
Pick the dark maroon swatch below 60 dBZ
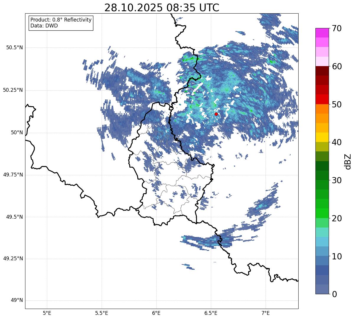tap(322, 71)
